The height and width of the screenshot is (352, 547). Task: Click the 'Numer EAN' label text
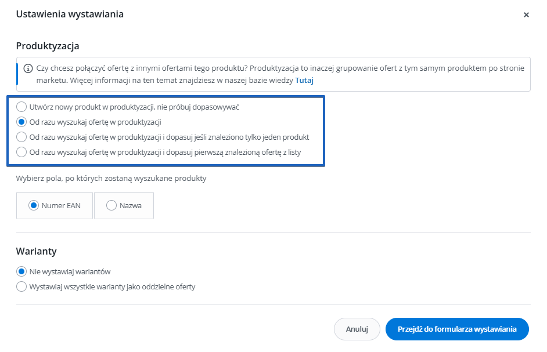(62, 205)
